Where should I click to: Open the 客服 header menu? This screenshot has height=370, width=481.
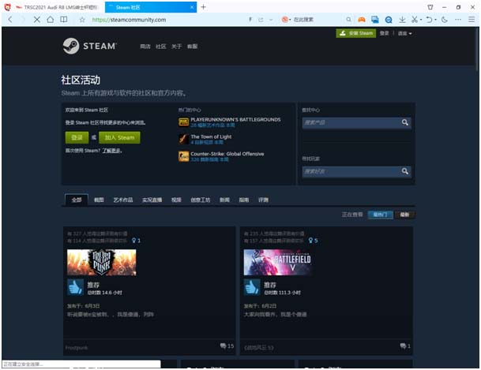point(193,47)
